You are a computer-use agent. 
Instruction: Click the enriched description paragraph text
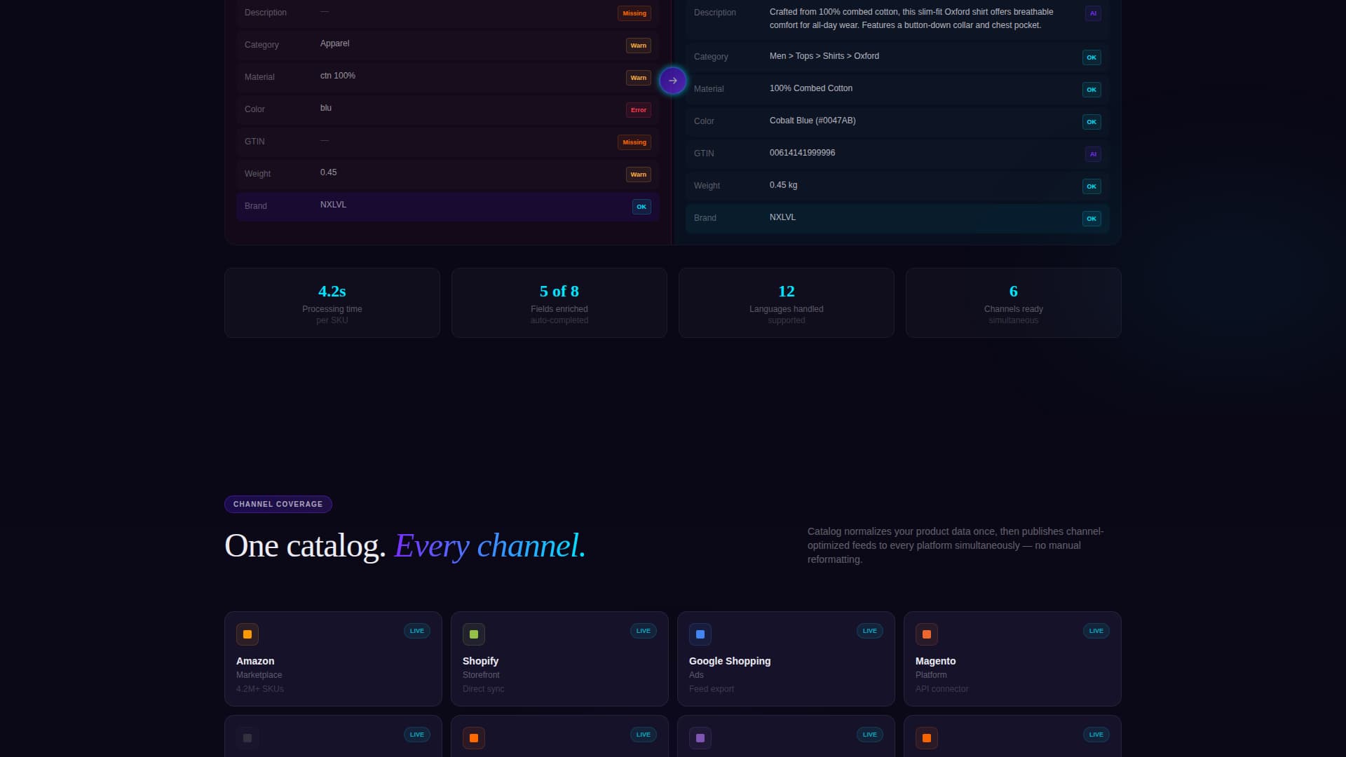[x=911, y=18]
